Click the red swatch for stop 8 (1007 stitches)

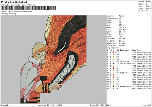113,68
